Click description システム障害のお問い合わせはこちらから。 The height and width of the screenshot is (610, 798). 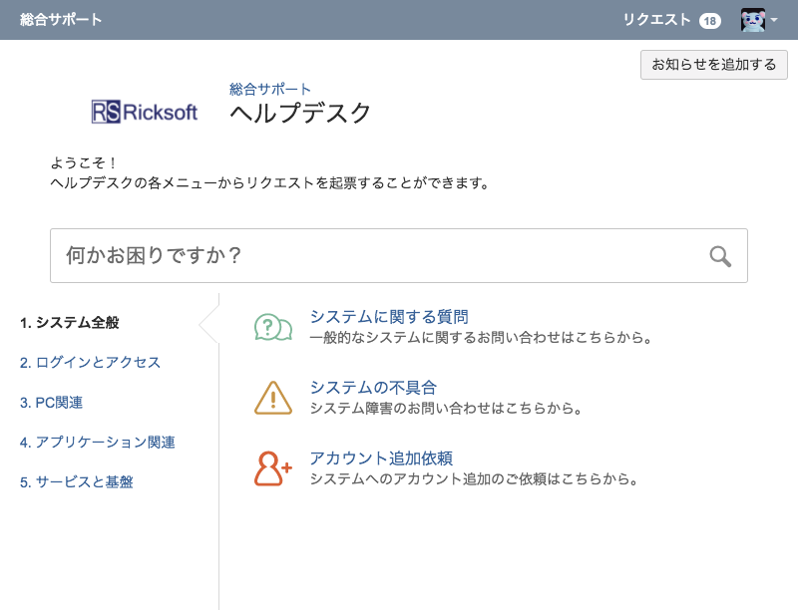click(x=446, y=409)
